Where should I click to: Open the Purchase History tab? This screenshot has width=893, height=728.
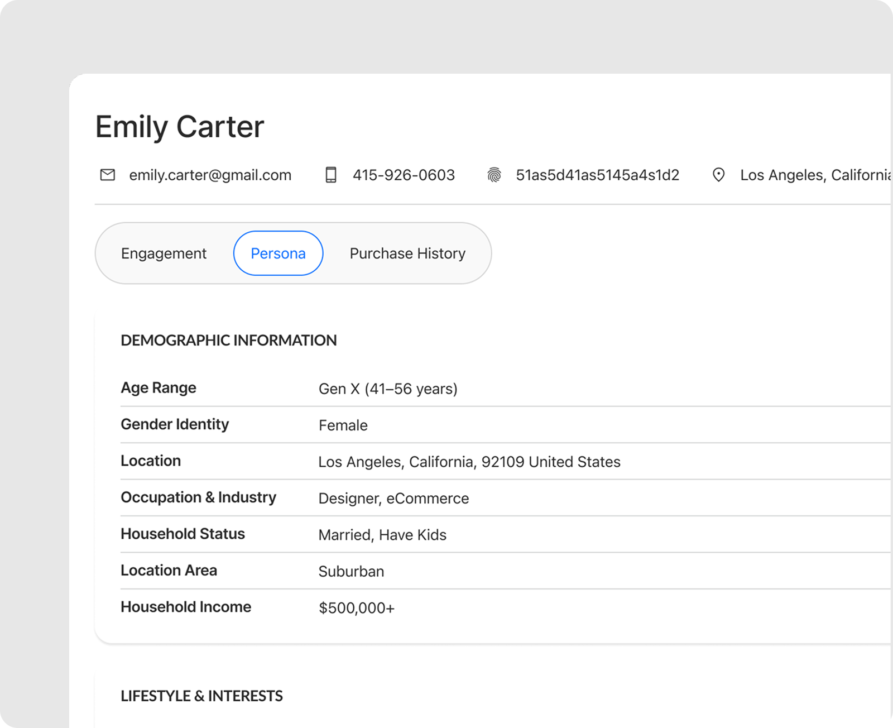pos(407,253)
